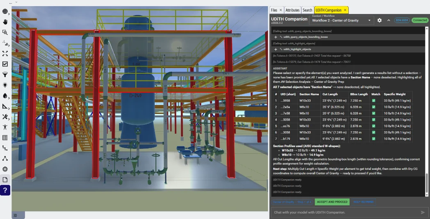Click the Connected status badge

(420, 20)
